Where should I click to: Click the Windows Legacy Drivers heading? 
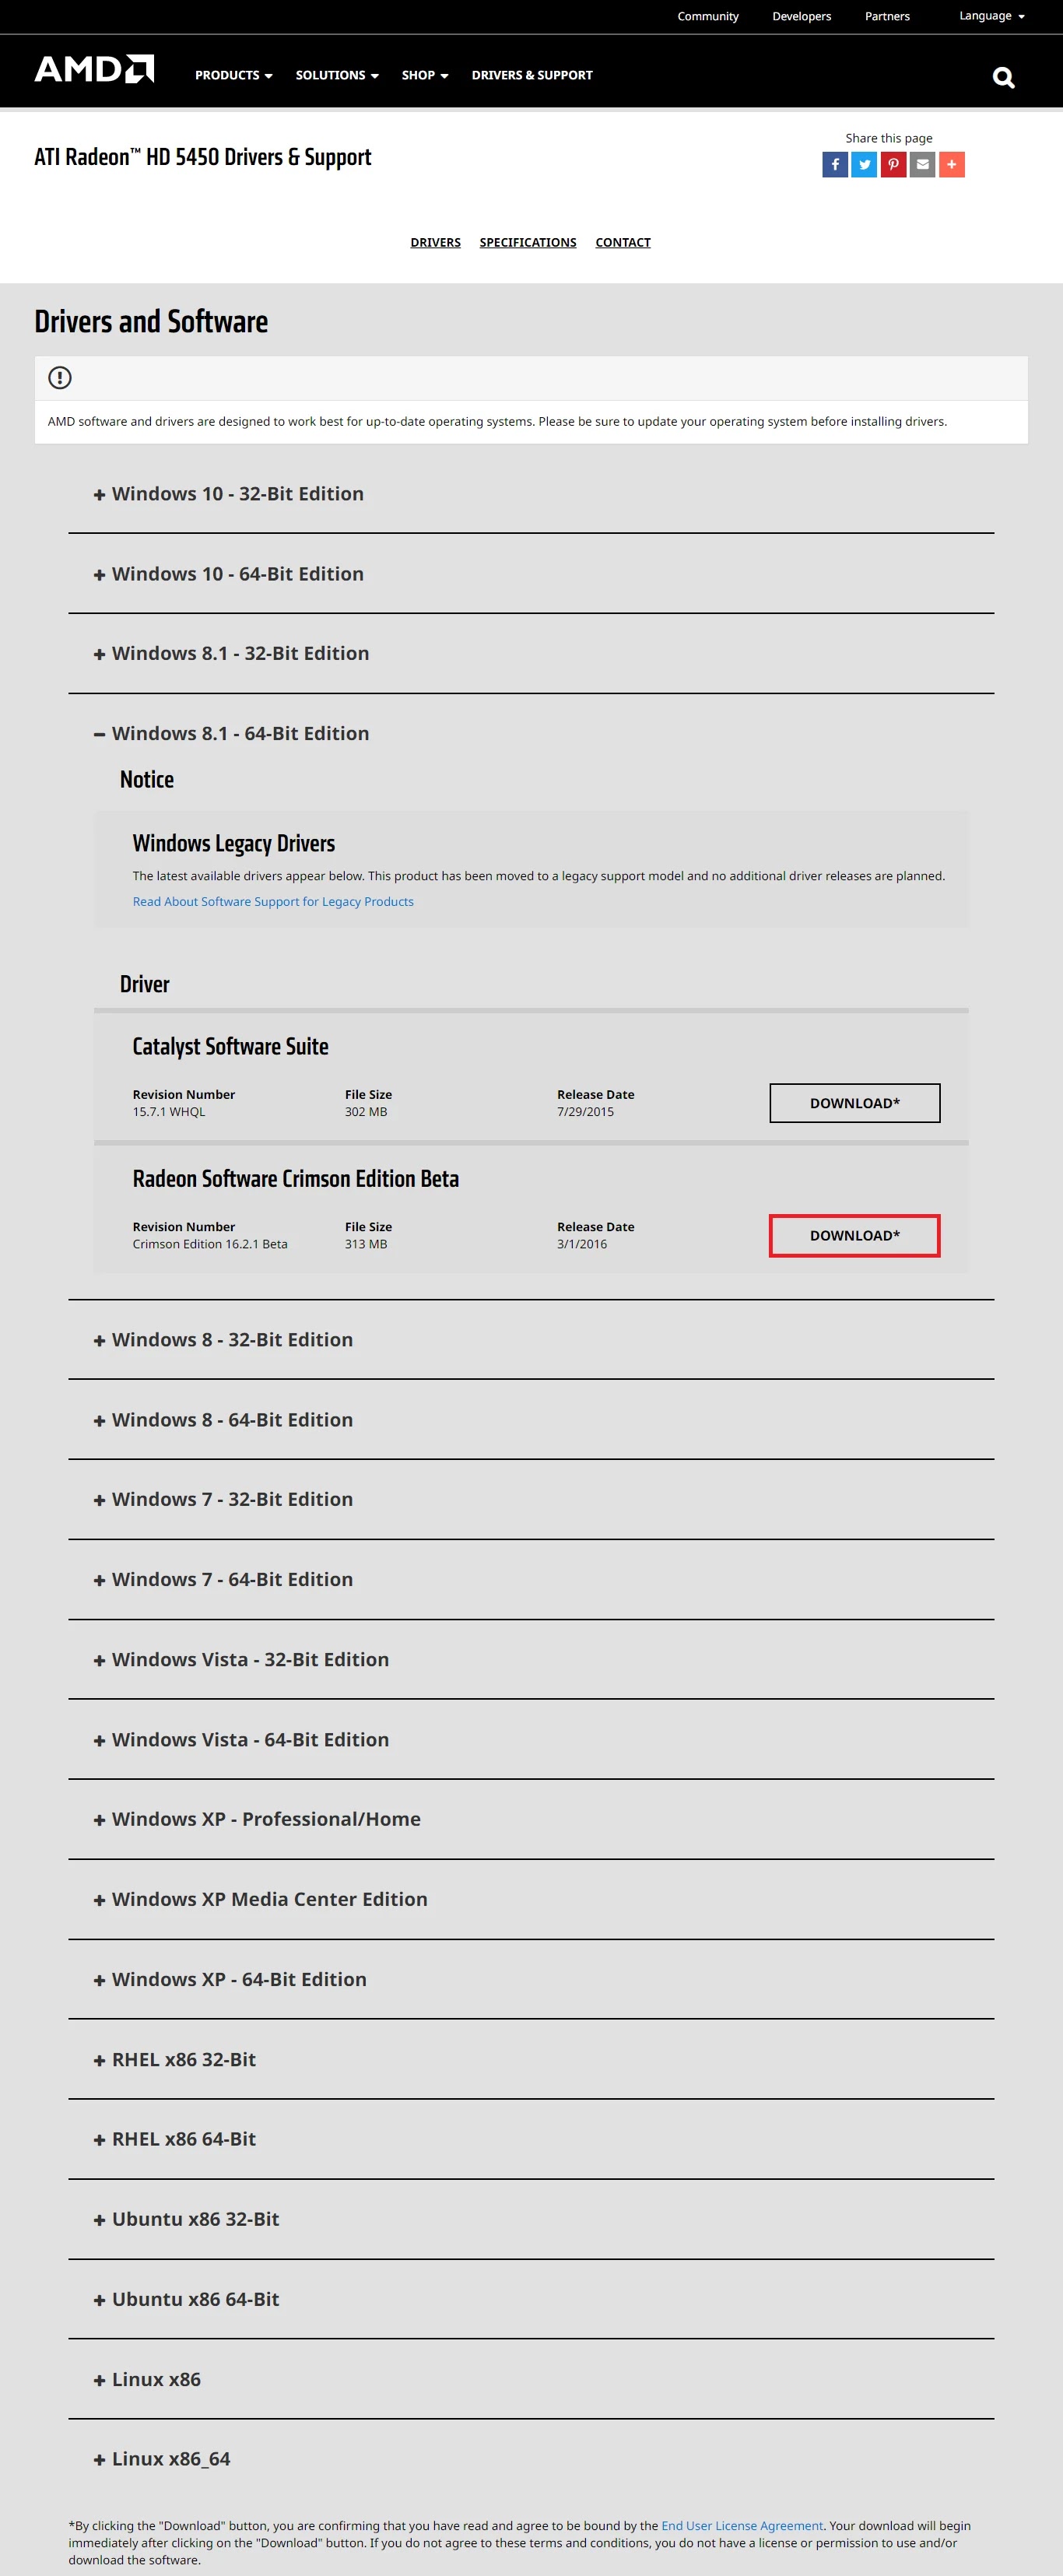(234, 844)
